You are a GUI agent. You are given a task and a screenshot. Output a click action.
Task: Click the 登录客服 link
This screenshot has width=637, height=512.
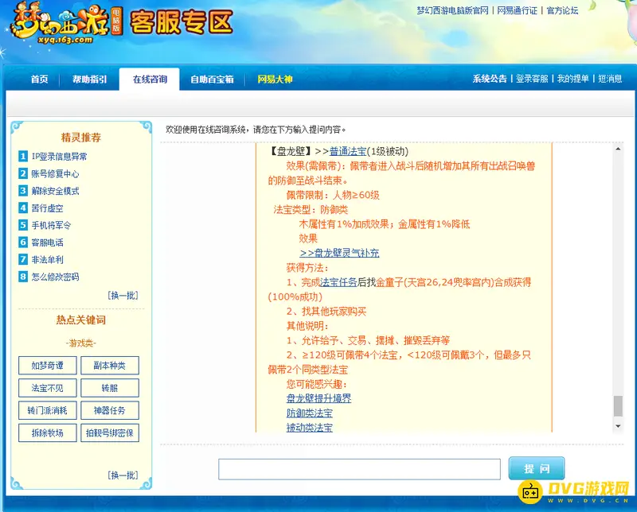pos(532,79)
